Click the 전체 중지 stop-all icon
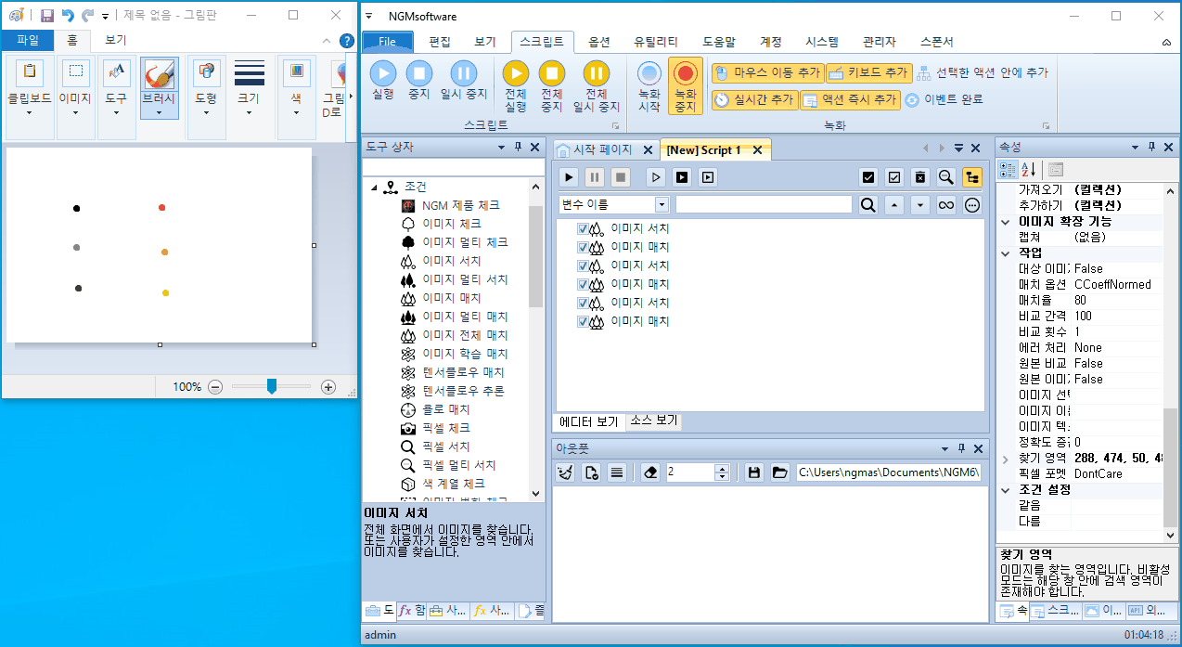Screen dimensions: 1182x647 pyautogui.click(x=552, y=73)
